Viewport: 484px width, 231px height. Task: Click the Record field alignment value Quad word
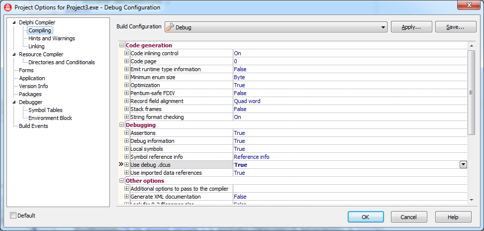point(247,101)
